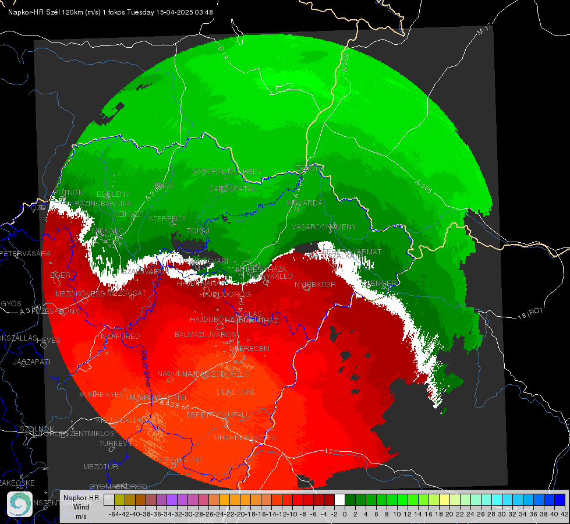Pick the darkest green swatch between 0 and 2
570x524 pixels.
(x=350, y=500)
